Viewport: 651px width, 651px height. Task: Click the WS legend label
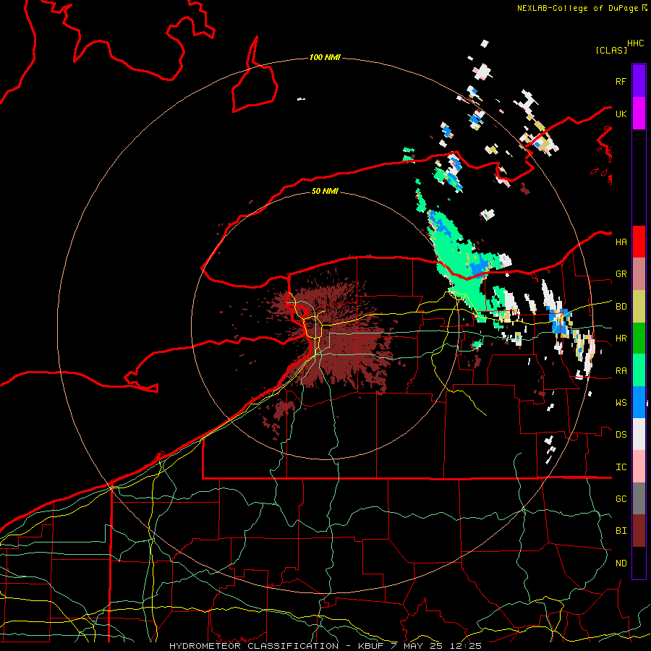(621, 402)
